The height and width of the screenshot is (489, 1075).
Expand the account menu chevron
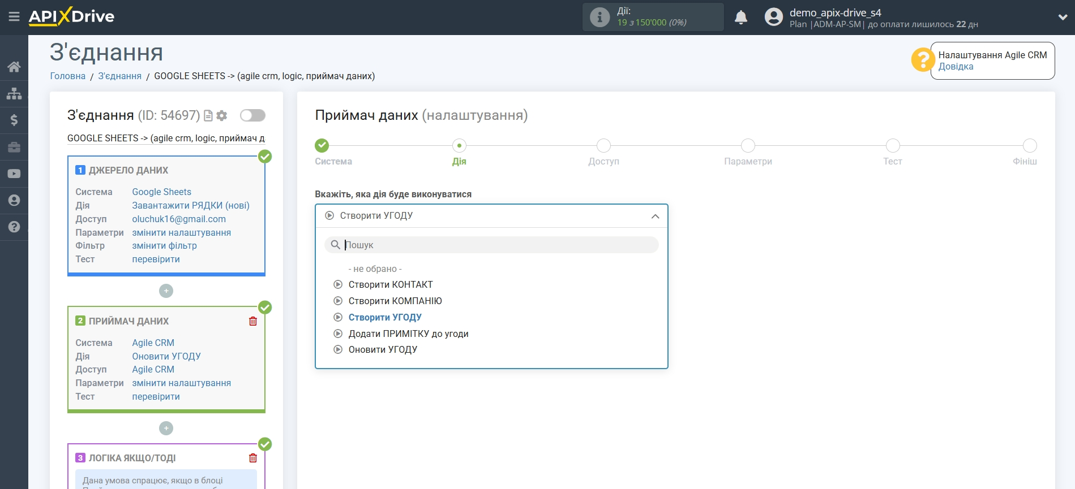click(1063, 18)
